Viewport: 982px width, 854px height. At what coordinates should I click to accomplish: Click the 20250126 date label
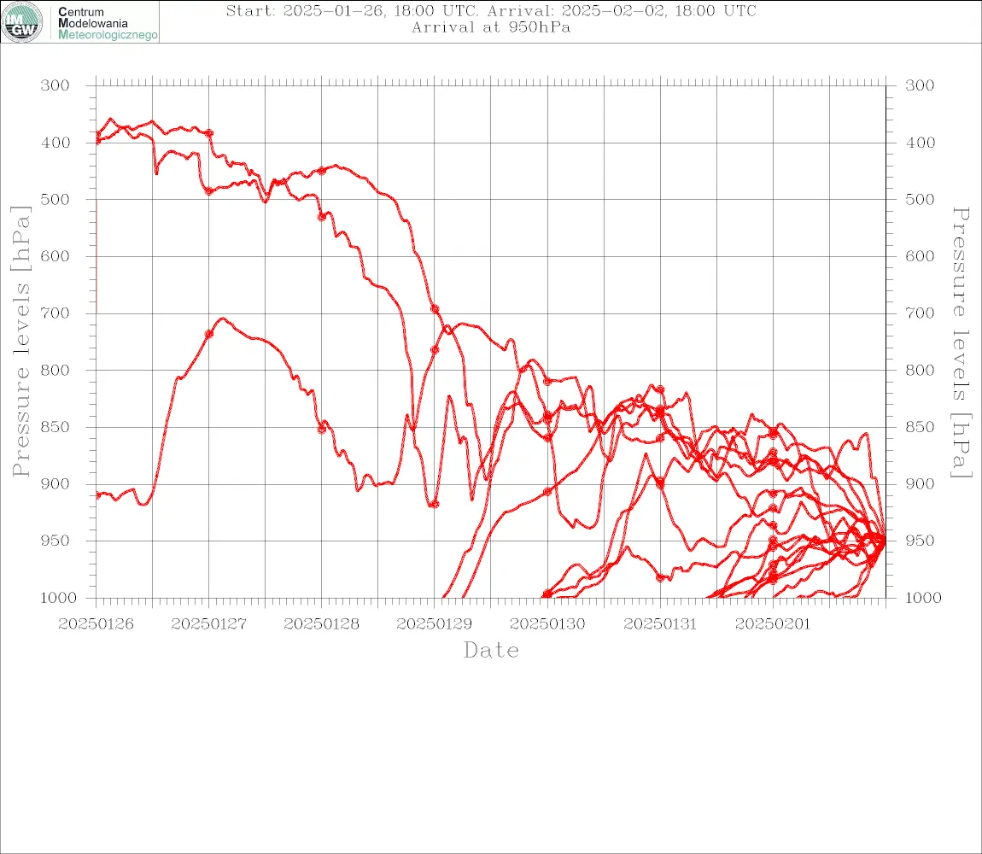click(x=96, y=624)
